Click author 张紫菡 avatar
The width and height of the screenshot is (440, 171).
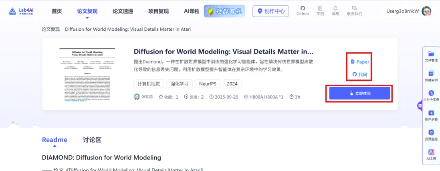(137, 97)
